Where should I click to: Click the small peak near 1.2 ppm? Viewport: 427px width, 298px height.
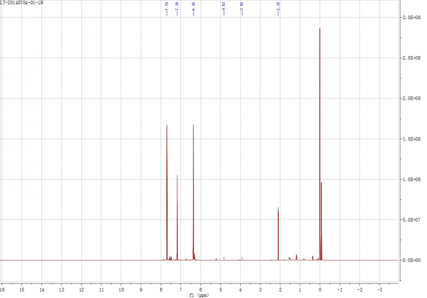pos(296,257)
